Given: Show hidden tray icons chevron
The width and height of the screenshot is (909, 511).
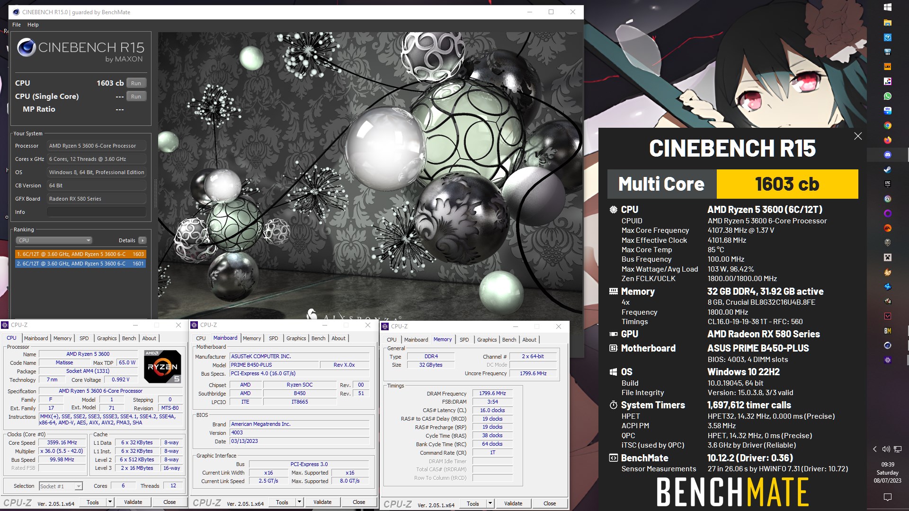Looking at the screenshot, I should (875, 449).
